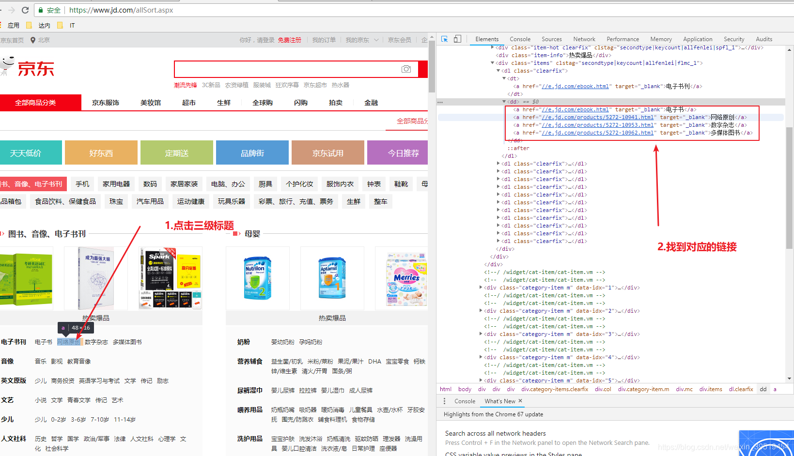Viewport: 794px width, 456px height.
Task: Open the IT bookmark folder
Action: pos(67,25)
